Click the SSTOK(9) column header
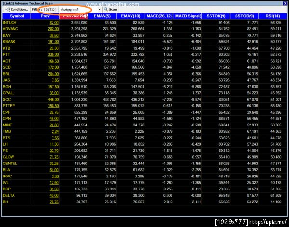Image resolution: width=289 pixels, height=227 pixels. pyautogui.click(x=216, y=16)
